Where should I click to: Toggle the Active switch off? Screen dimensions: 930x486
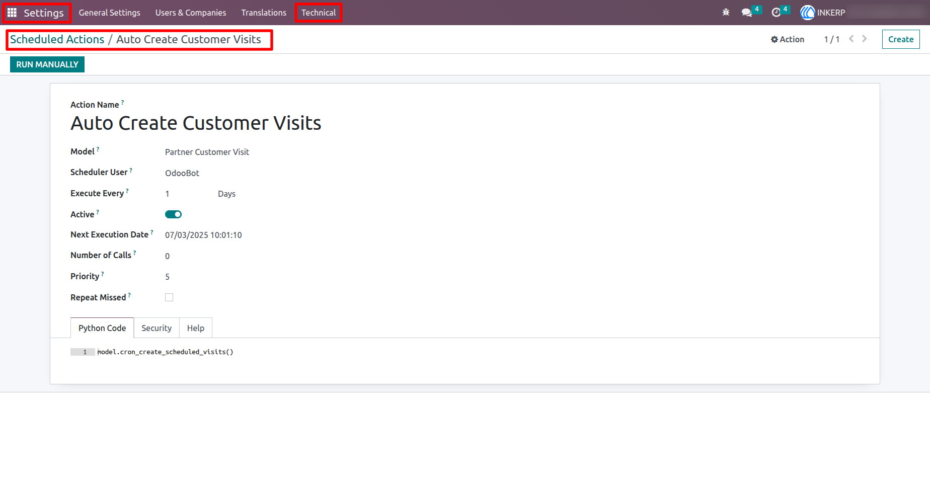pyautogui.click(x=173, y=214)
